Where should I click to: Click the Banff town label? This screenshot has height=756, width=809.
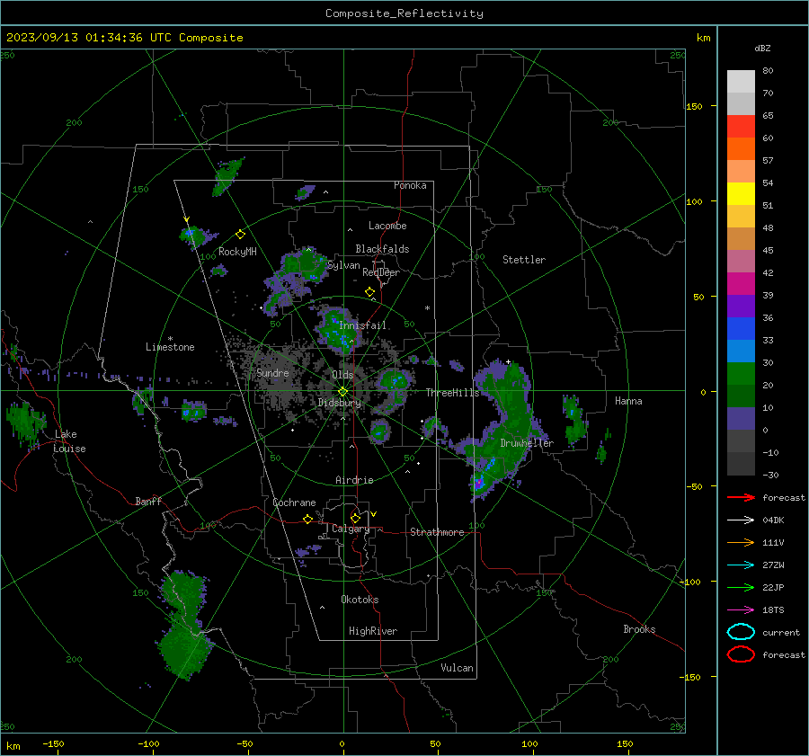(148, 502)
